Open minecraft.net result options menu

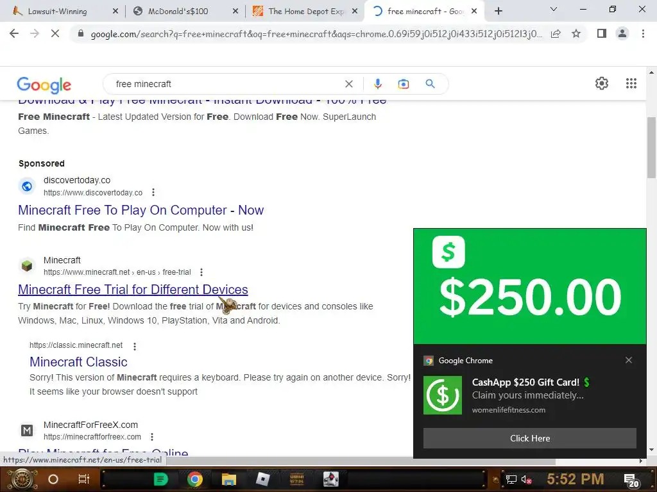[x=201, y=272]
